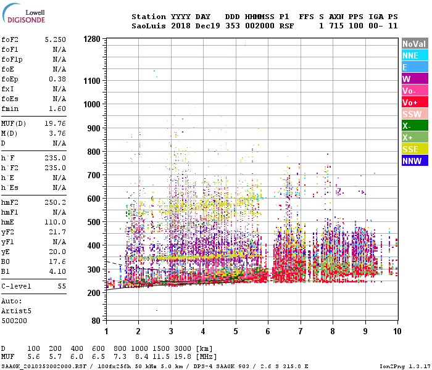Viewport: 432px width, 370px height.
Task: Click the 1280 km y-axis label
Action: [92, 39]
